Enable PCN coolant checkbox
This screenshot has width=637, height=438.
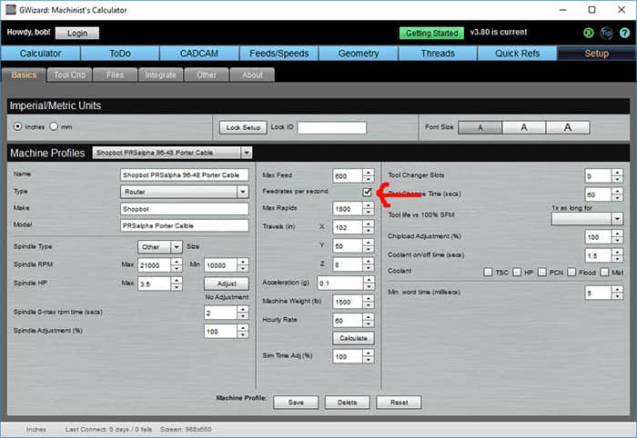click(x=542, y=272)
